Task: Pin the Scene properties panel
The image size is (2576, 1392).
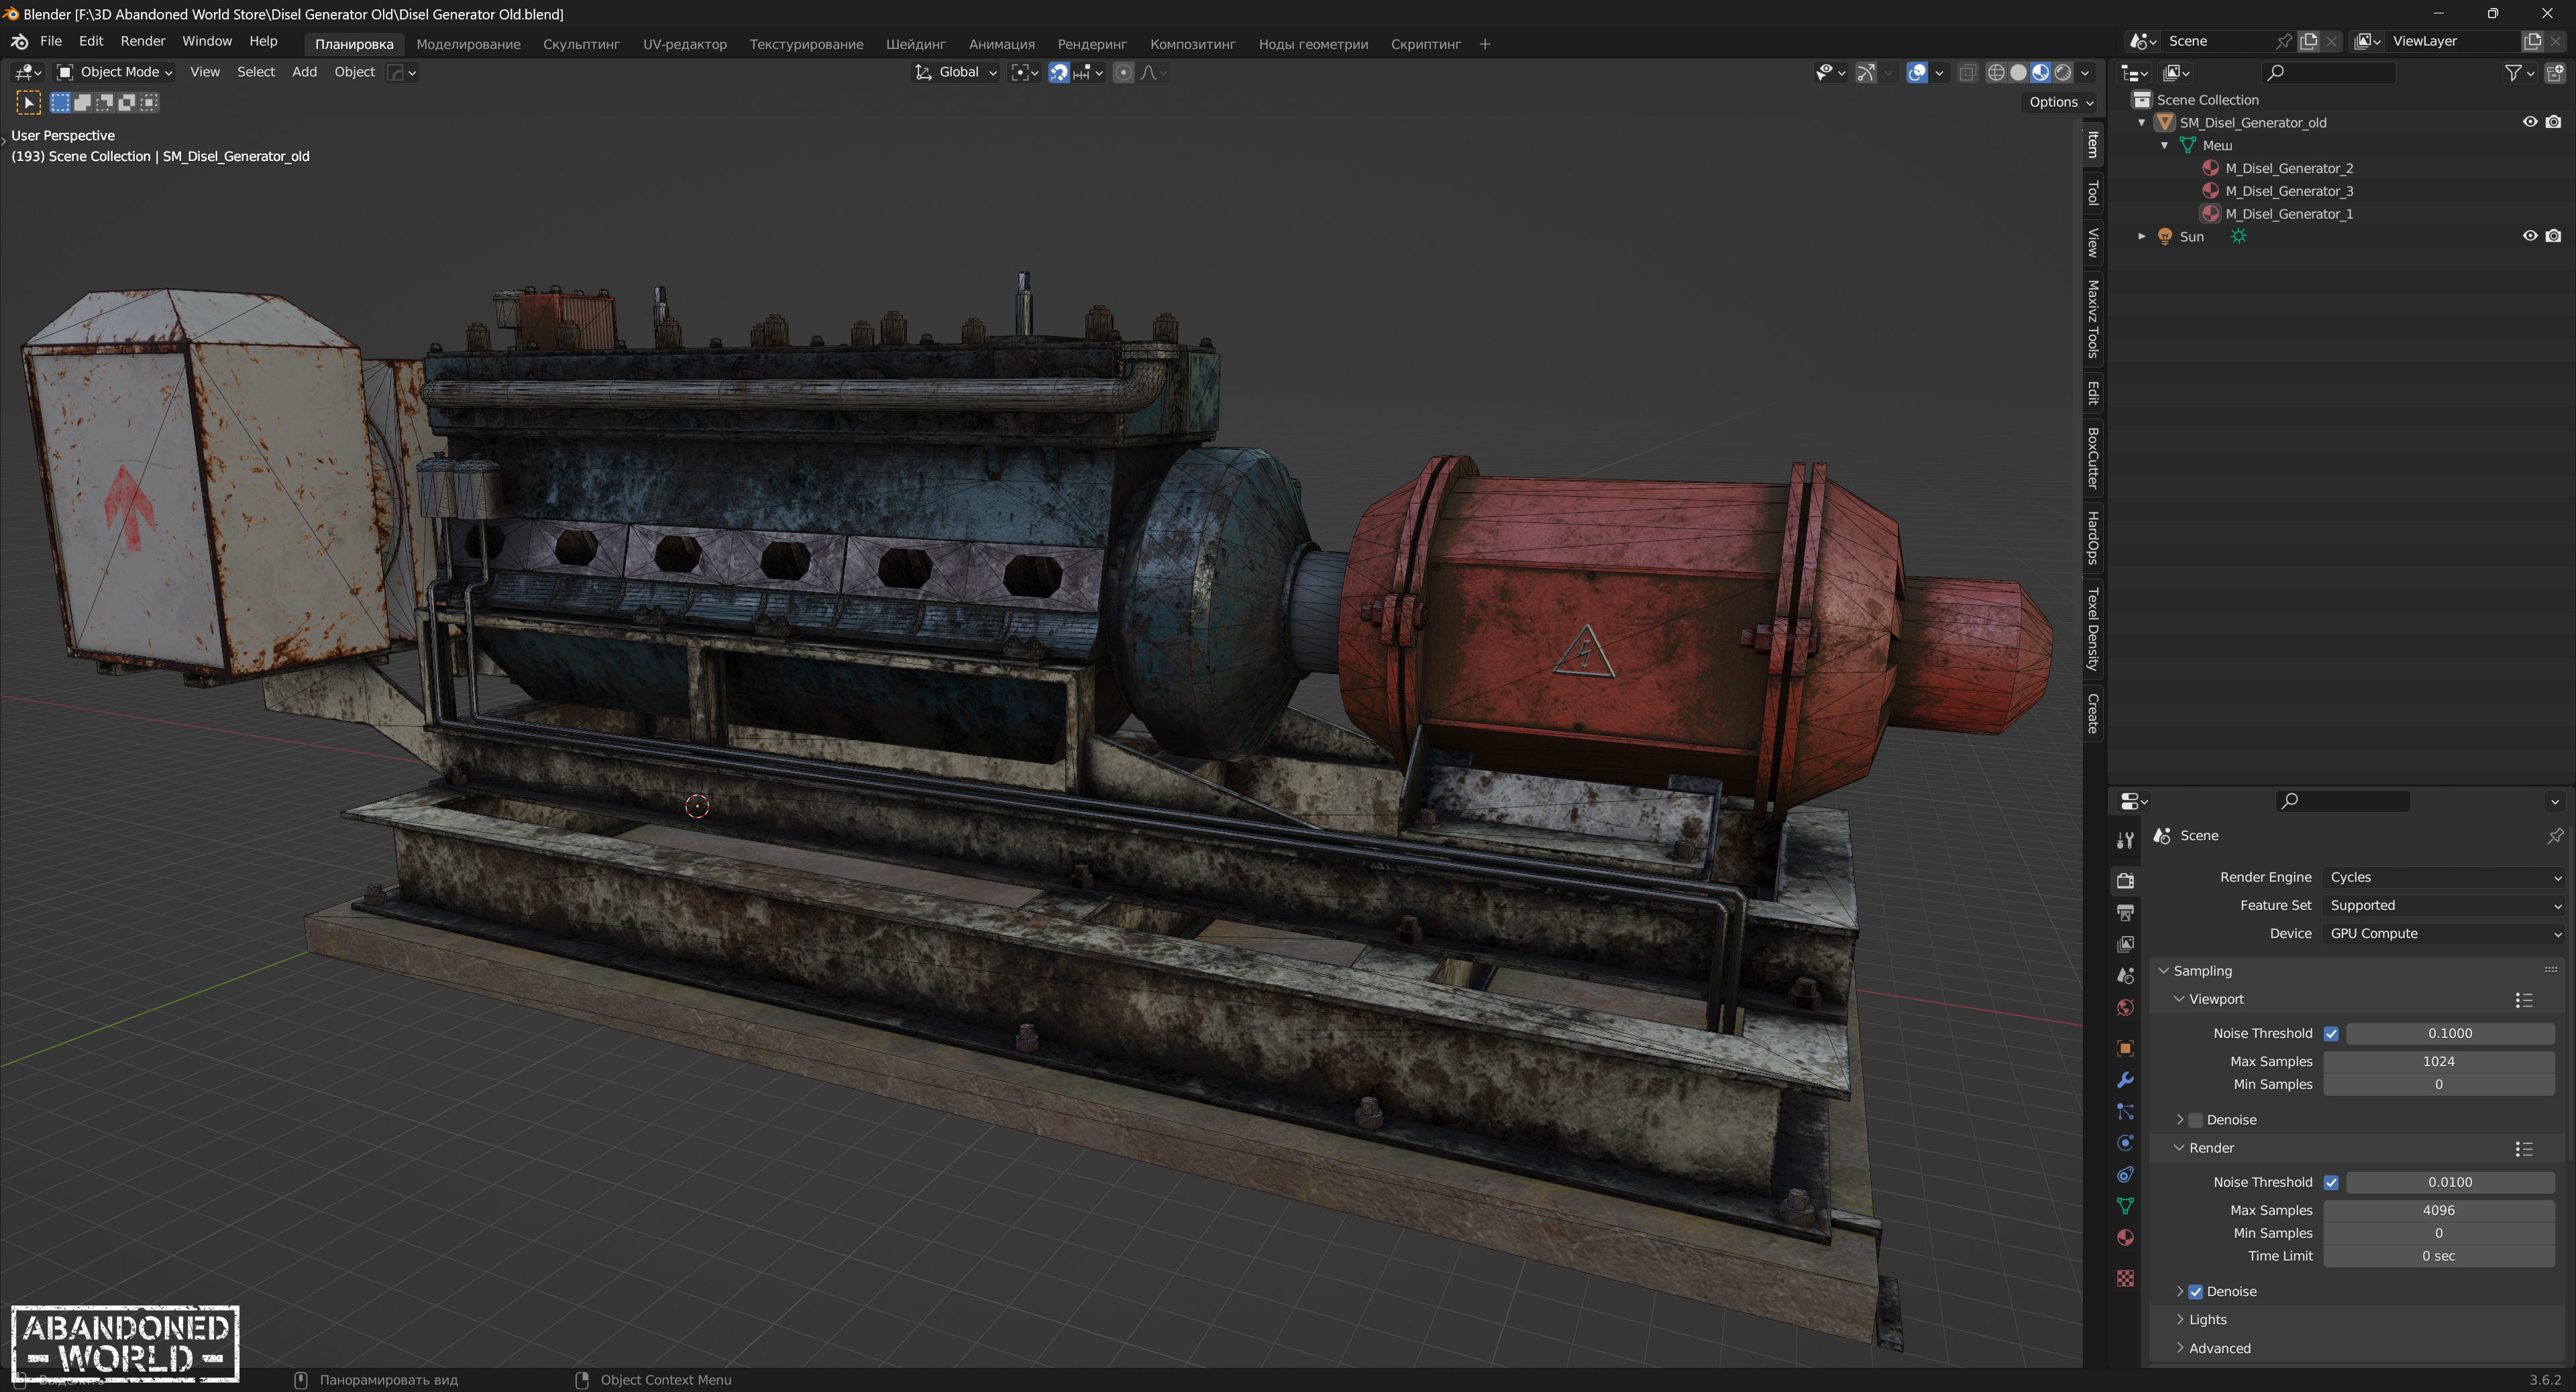Action: point(2555,835)
